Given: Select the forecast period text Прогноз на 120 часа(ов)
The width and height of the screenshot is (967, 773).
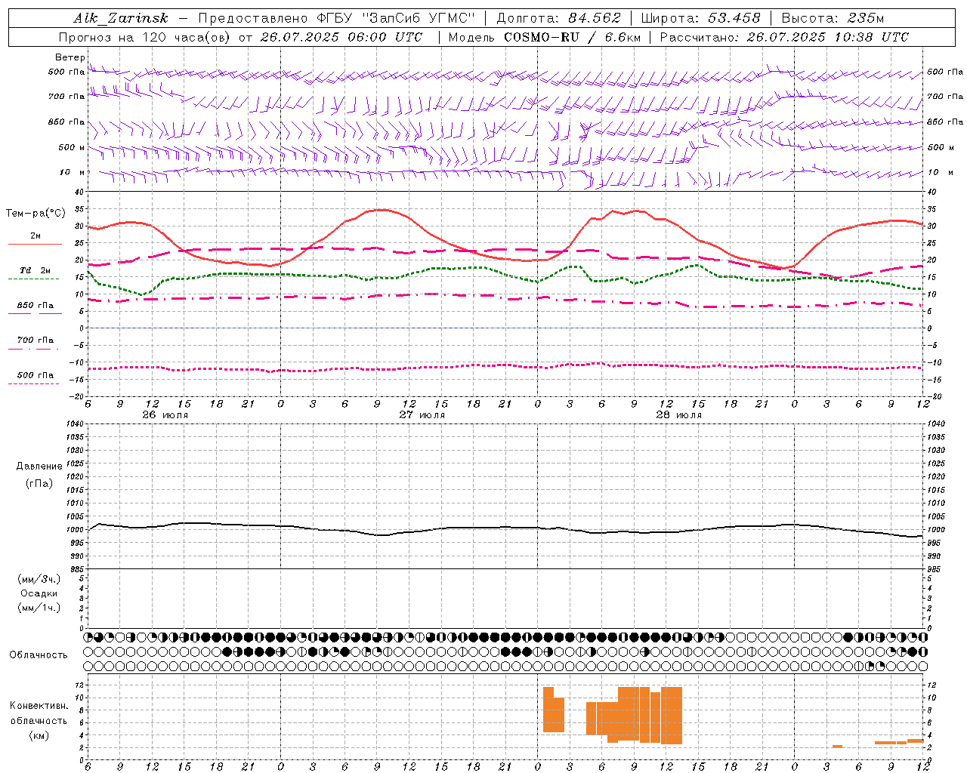Looking at the screenshot, I should (x=145, y=37).
